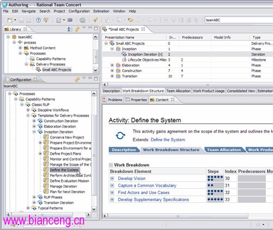Collapse the teamABC node in the Library tree
The height and width of the screenshot is (230, 273).
click(8, 37)
